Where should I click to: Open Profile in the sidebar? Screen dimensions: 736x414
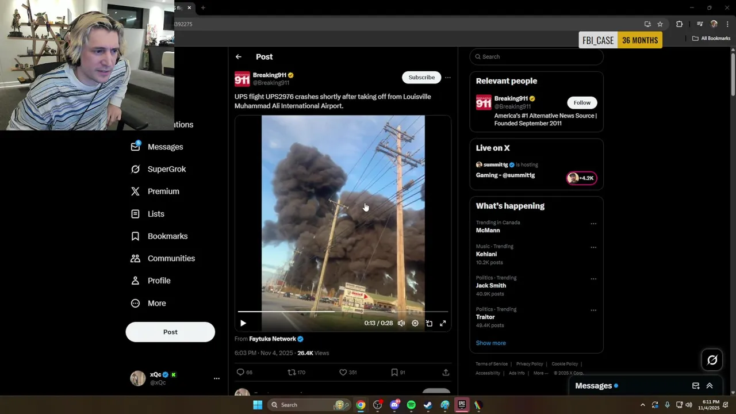(151, 281)
